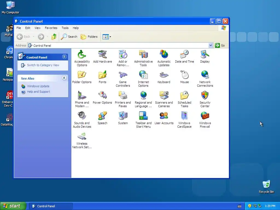Screen dimensions: 280x210
Task: Select Automatic Updates icon
Action: pyautogui.click(x=164, y=54)
